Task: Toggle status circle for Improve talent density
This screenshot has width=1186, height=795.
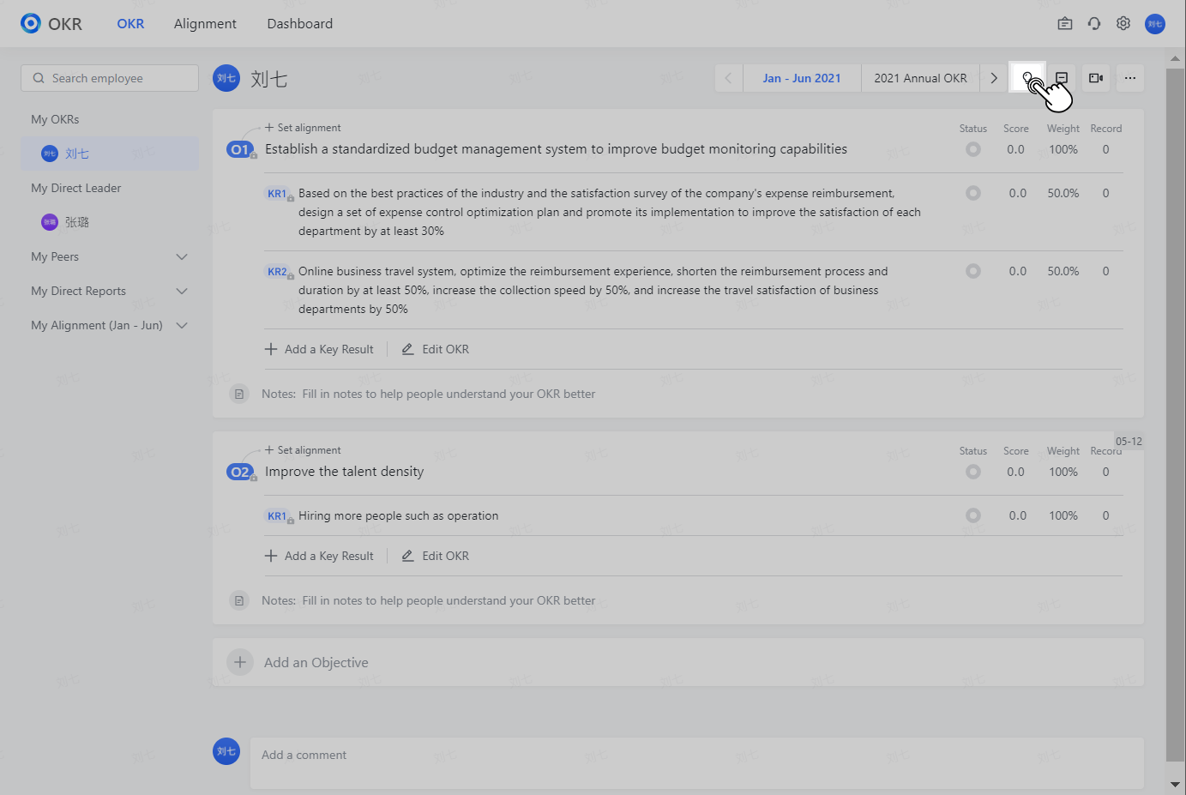Action: click(973, 472)
